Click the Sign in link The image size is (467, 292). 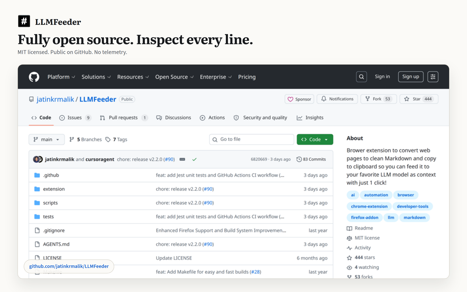click(382, 77)
